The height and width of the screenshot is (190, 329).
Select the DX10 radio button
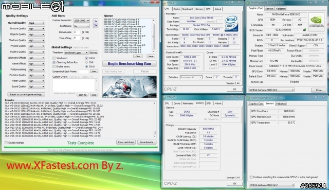click(86, 66)
